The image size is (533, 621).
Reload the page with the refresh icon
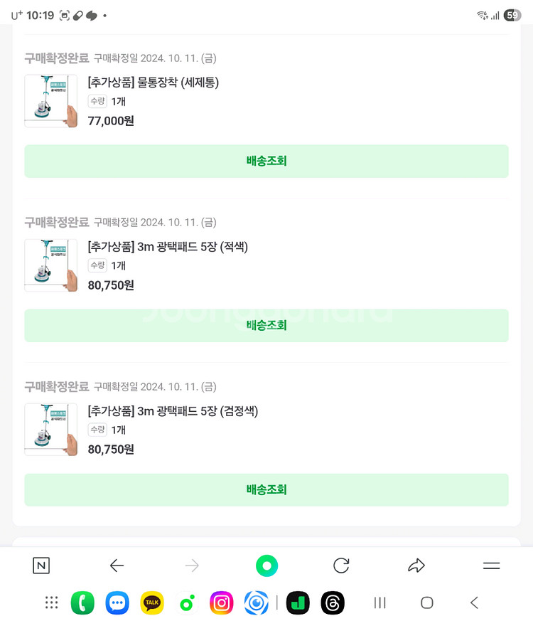click(341, 566)
